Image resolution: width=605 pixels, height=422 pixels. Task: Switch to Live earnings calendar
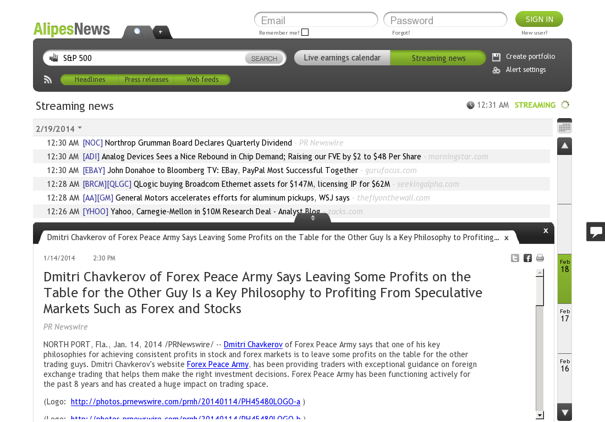342,58
